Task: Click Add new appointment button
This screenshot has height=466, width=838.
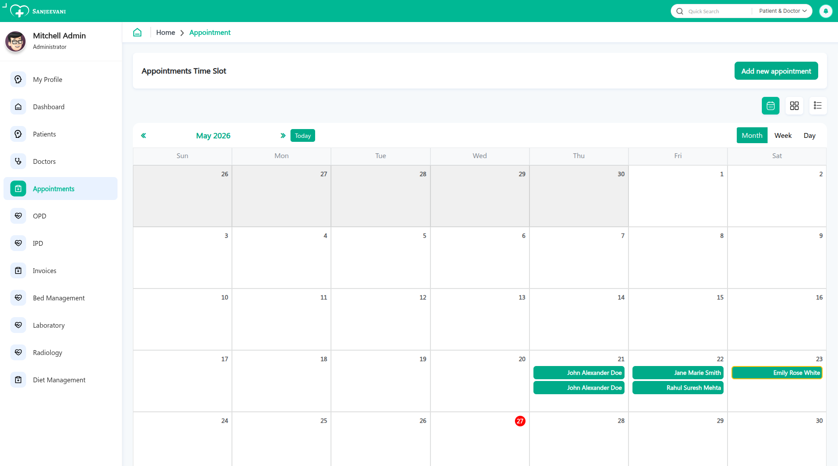Action: (776, 71)
